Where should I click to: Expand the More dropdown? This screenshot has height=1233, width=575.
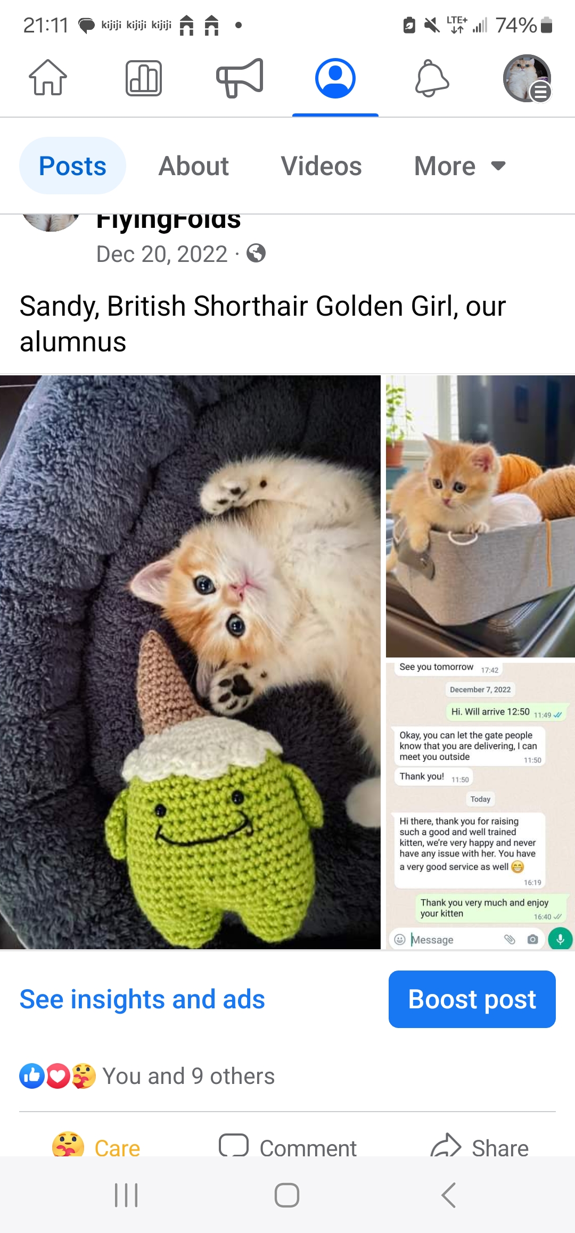[x=460, y=166]
